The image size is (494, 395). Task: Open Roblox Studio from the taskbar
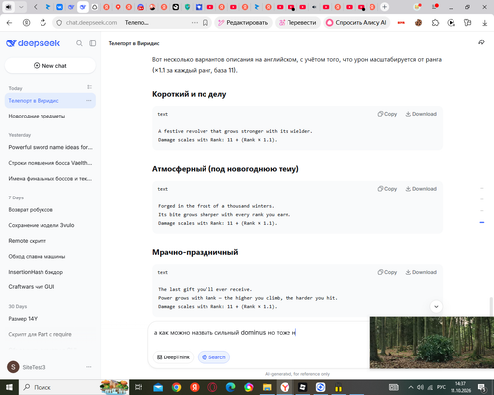(x=303, y=387)
